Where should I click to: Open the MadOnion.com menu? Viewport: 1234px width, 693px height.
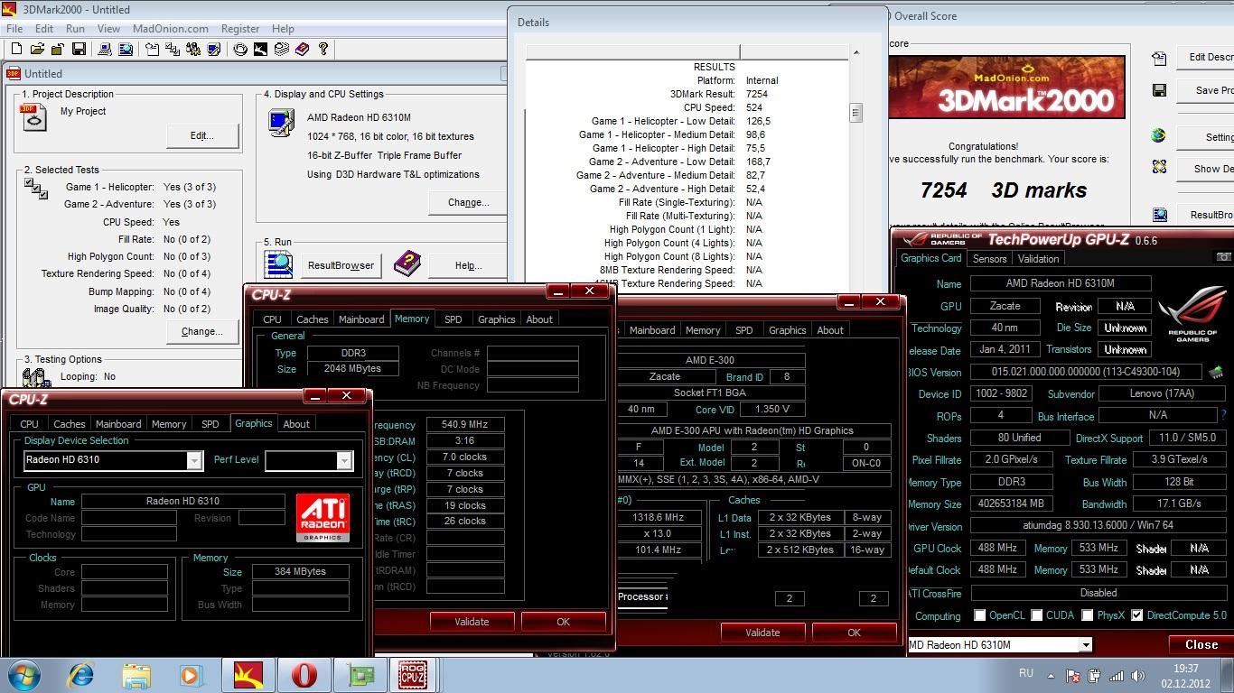point(171,29)
